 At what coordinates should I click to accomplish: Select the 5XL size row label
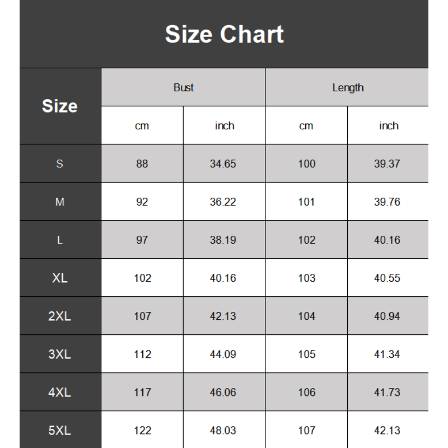[x=60, y=431]
